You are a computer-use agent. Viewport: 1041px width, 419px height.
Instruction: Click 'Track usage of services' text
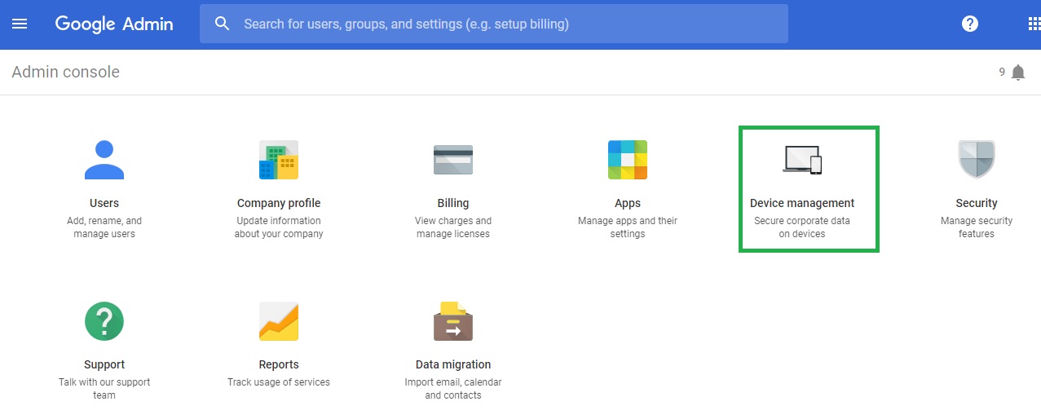[279, 382]
